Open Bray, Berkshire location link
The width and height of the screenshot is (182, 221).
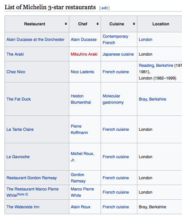[152, 99]
